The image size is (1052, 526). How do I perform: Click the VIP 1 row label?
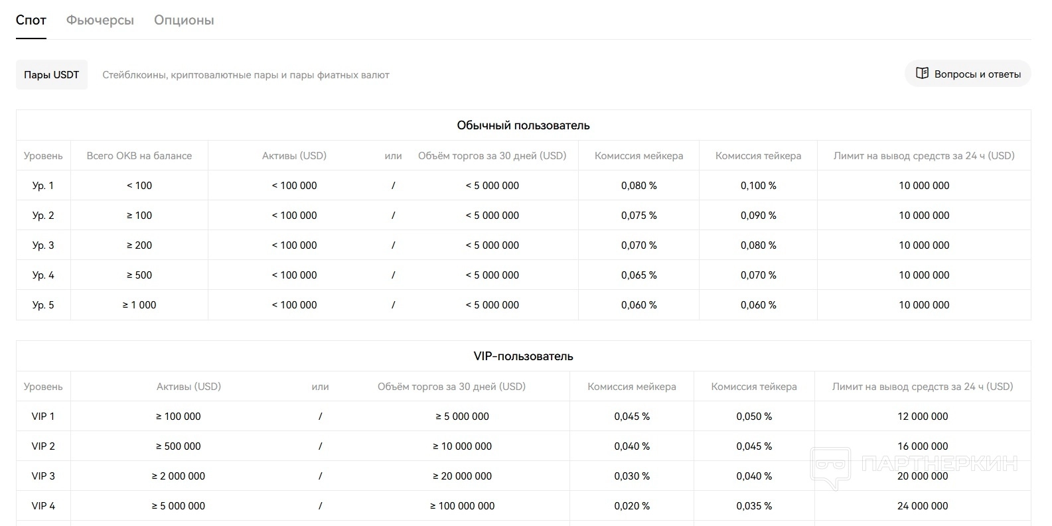pyautogui.click(x=43, y=417)
